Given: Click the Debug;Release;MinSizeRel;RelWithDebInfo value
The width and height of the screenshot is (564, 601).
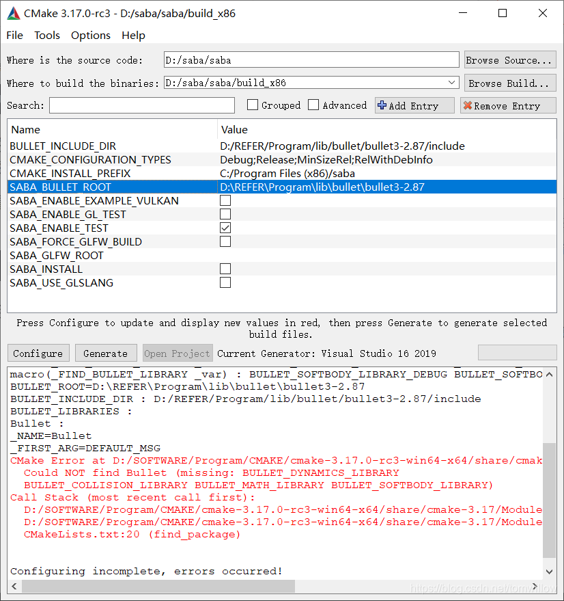Looking at the screenshot, I should (326, 159).
